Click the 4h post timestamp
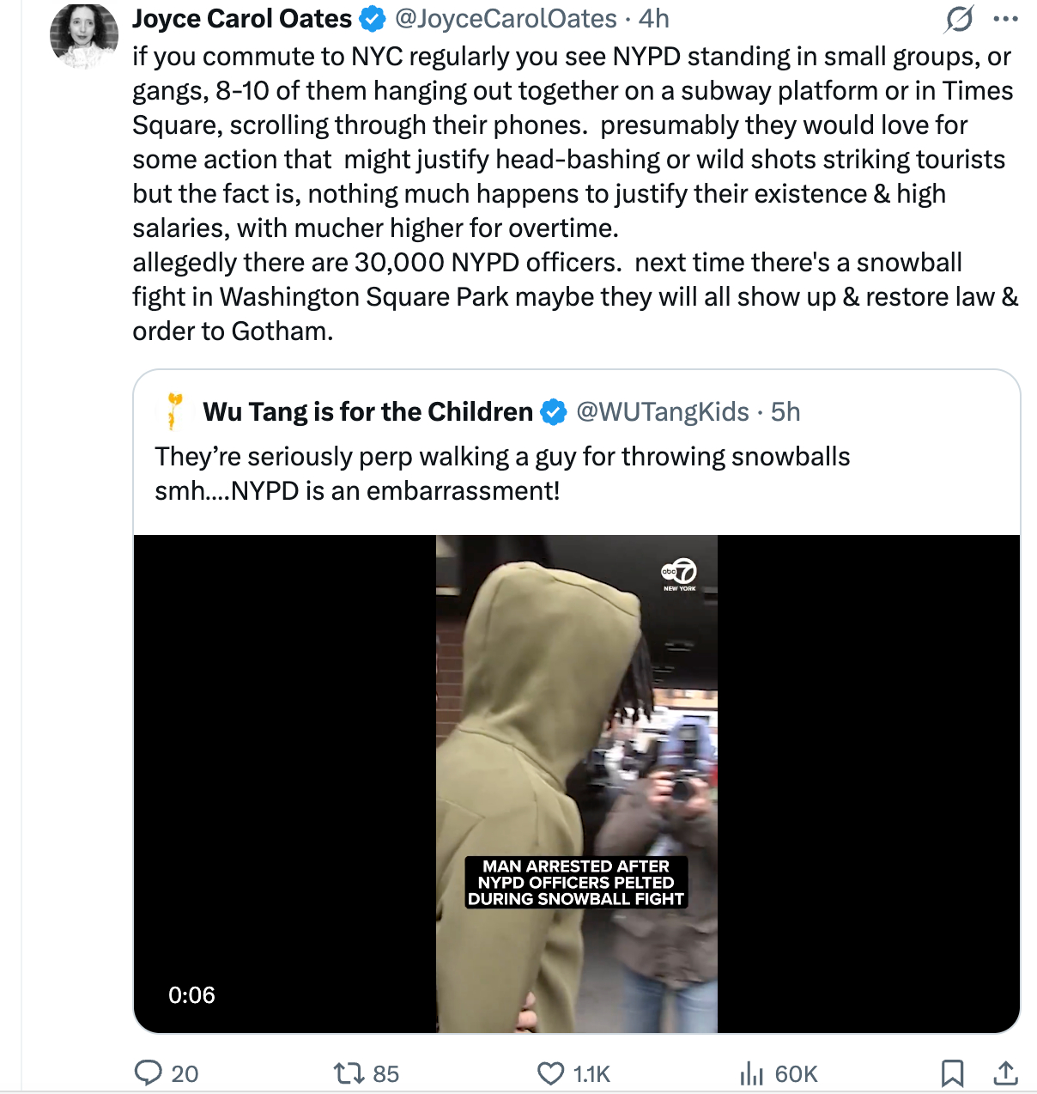Image resolution: width=1037 pixels, height=1094 pixels. coord(654,19)
